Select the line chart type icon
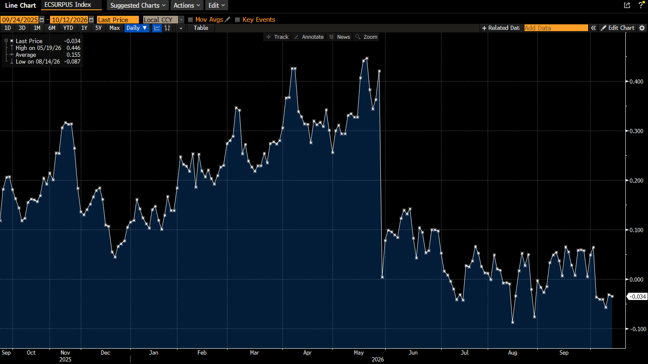Image resolution: width=648 pixels, height=364 pixels. (157, 28)
